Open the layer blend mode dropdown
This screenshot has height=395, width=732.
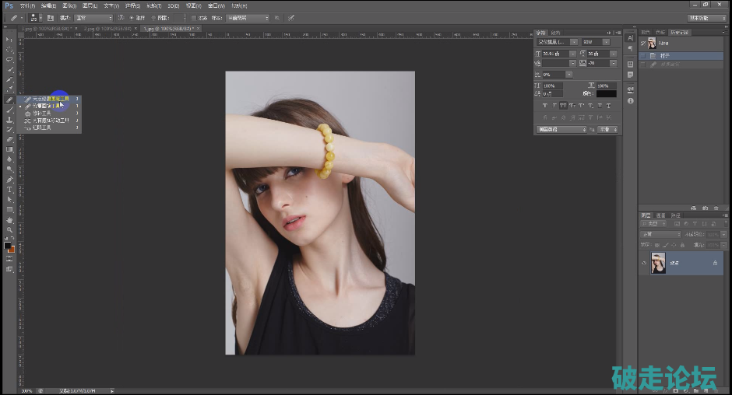click(660, 234)
